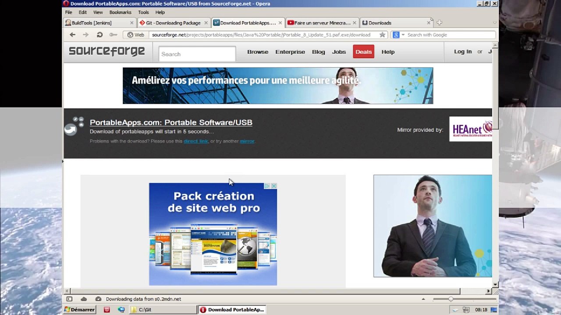Screen dimensions: 561x315
Task: Switch to the C:\Git taskbar window
Action: 162,309
